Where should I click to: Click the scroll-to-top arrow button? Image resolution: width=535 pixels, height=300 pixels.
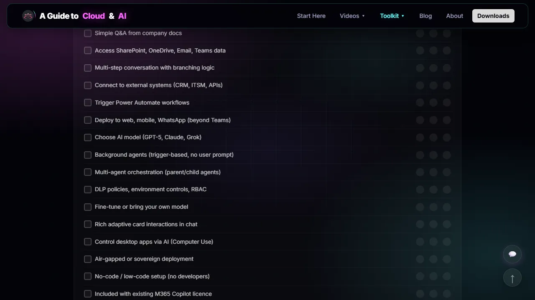[512, 278]
